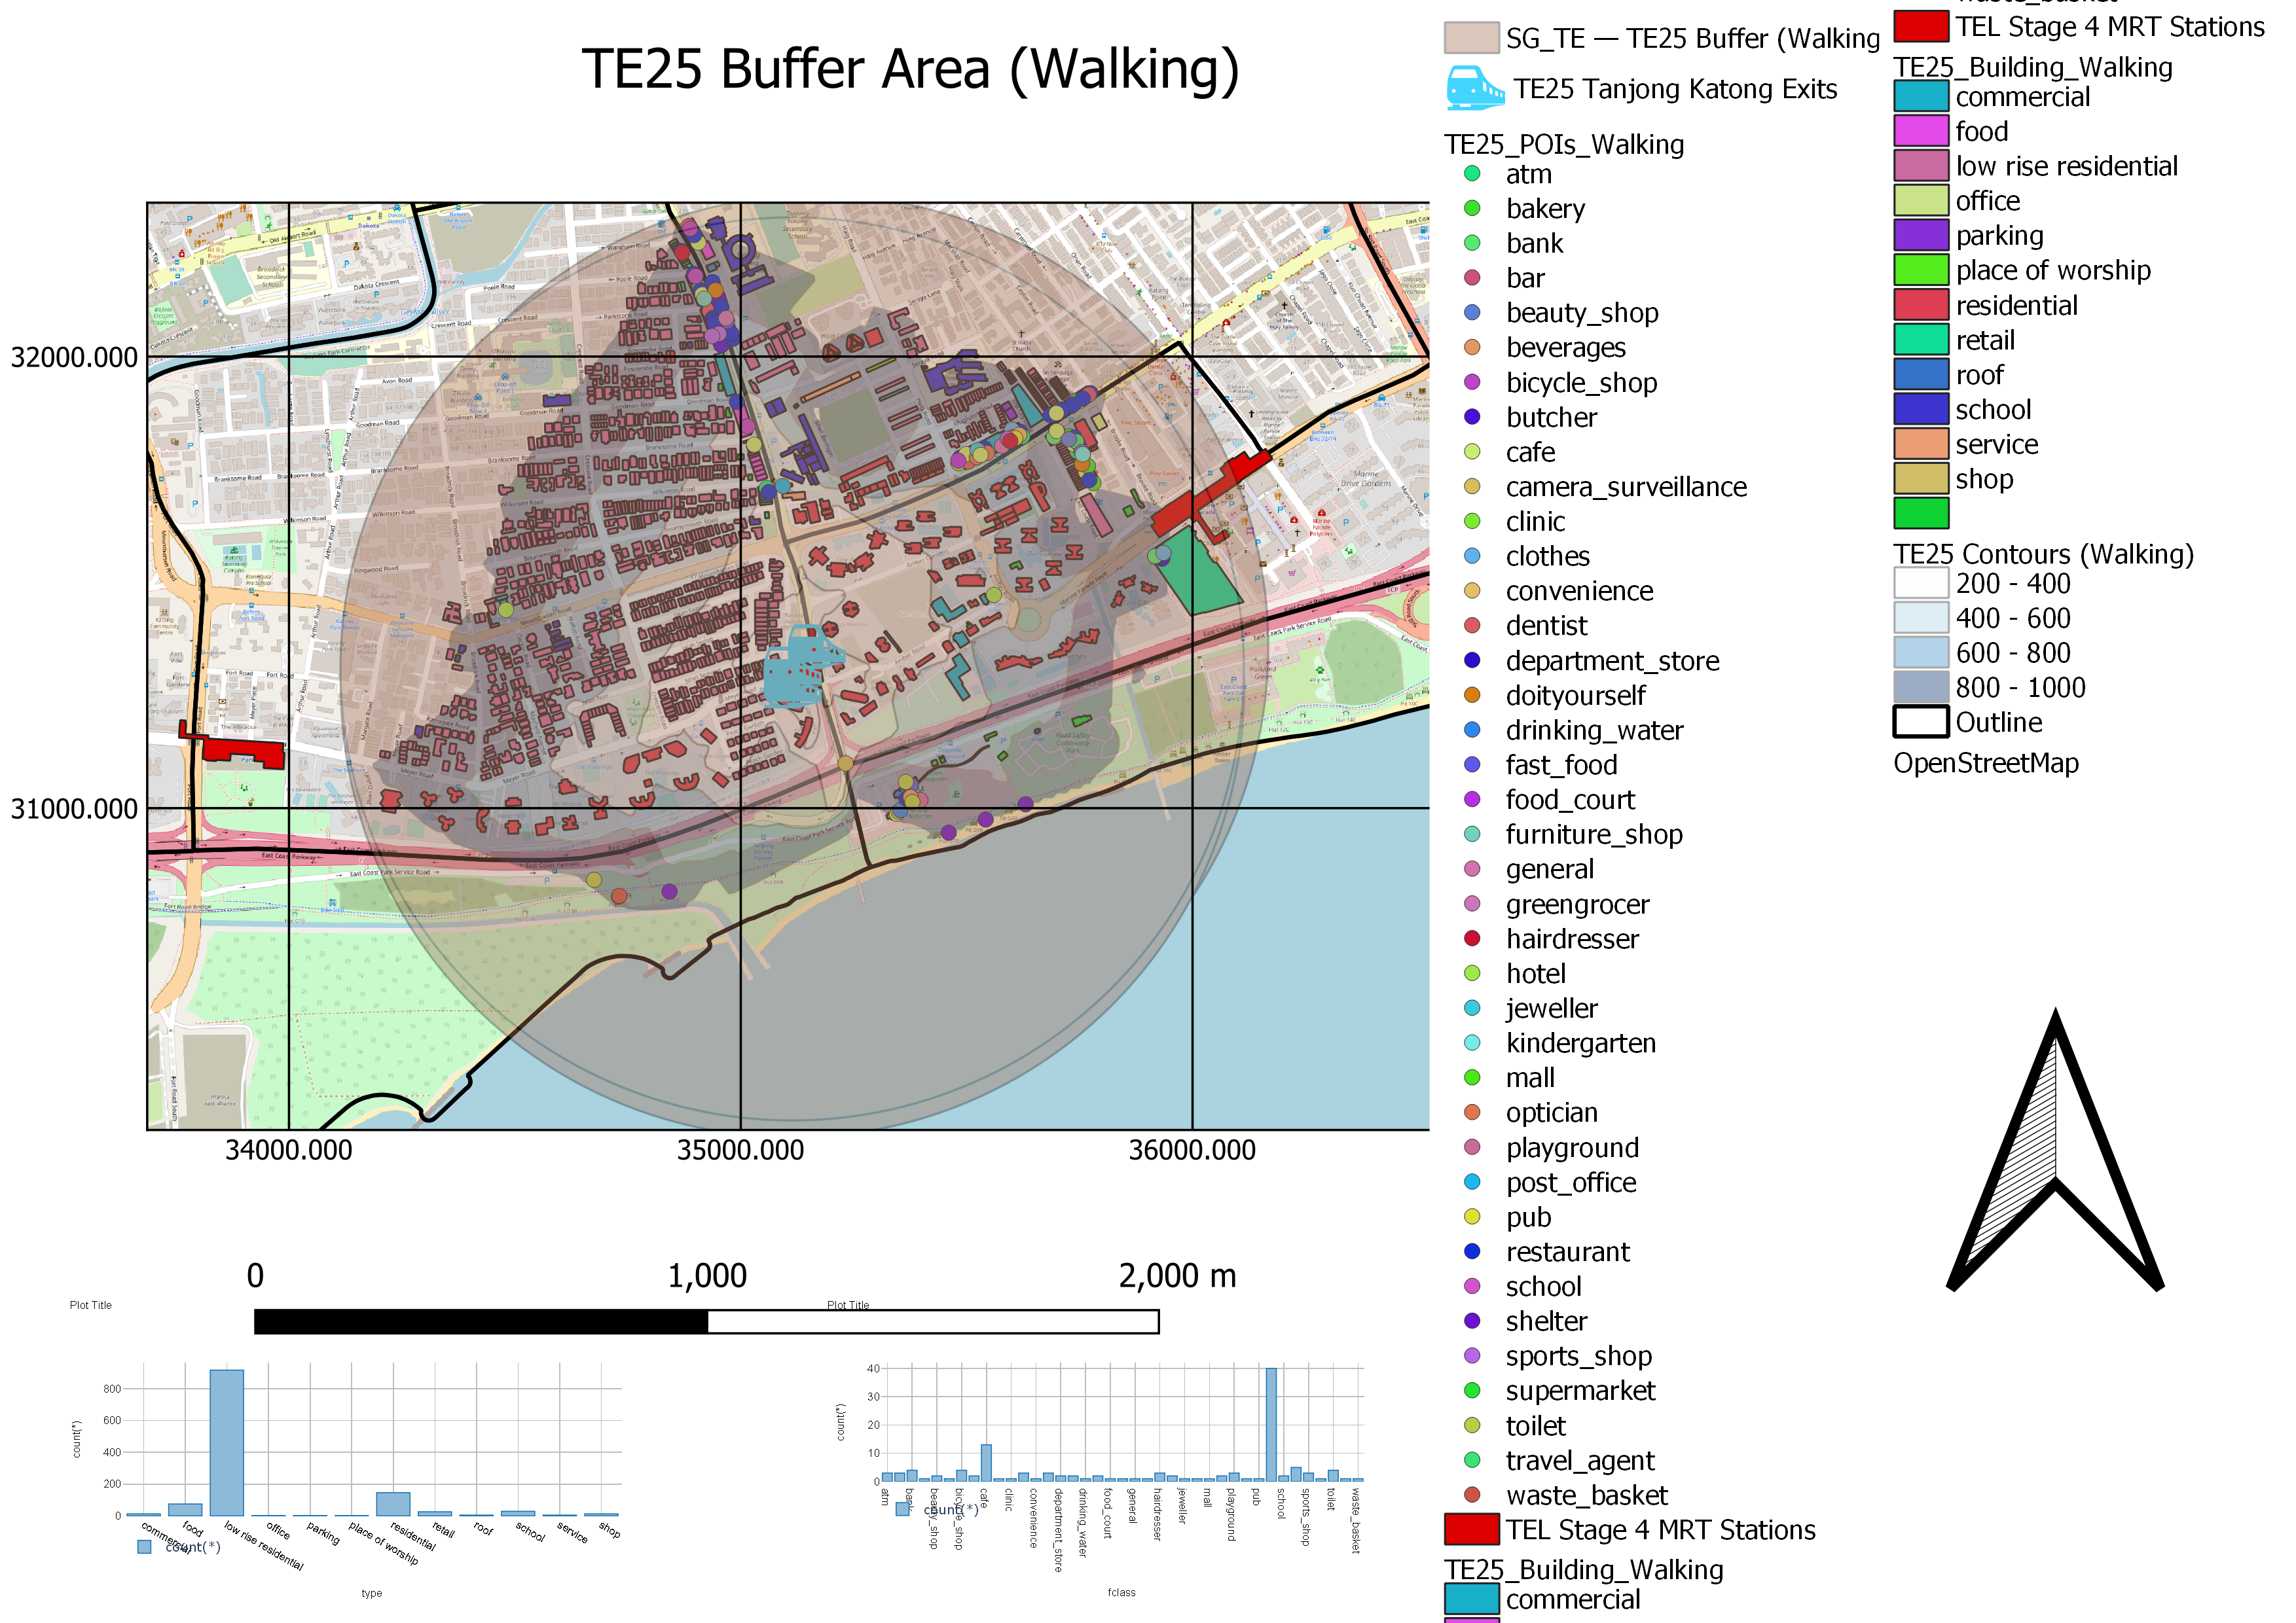Click the tallest bar in the fclass chart
Screen dimensions: 2296x1623
click(x=1270, y=1424)
